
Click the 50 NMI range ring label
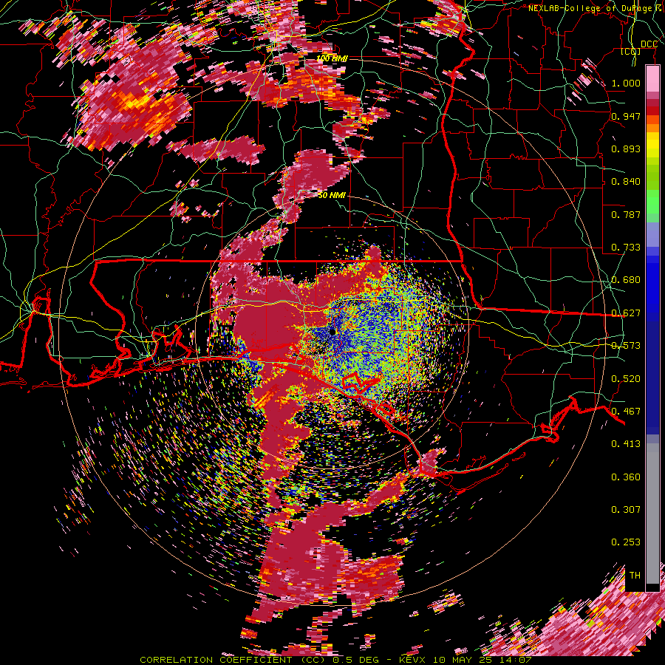click(332, 195)
